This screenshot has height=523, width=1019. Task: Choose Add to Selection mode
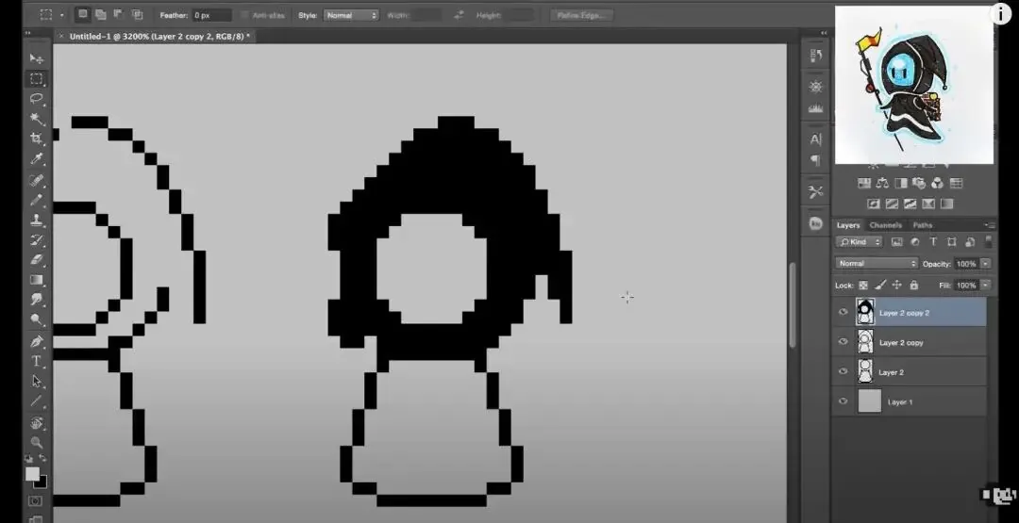[x=101, y=14]
